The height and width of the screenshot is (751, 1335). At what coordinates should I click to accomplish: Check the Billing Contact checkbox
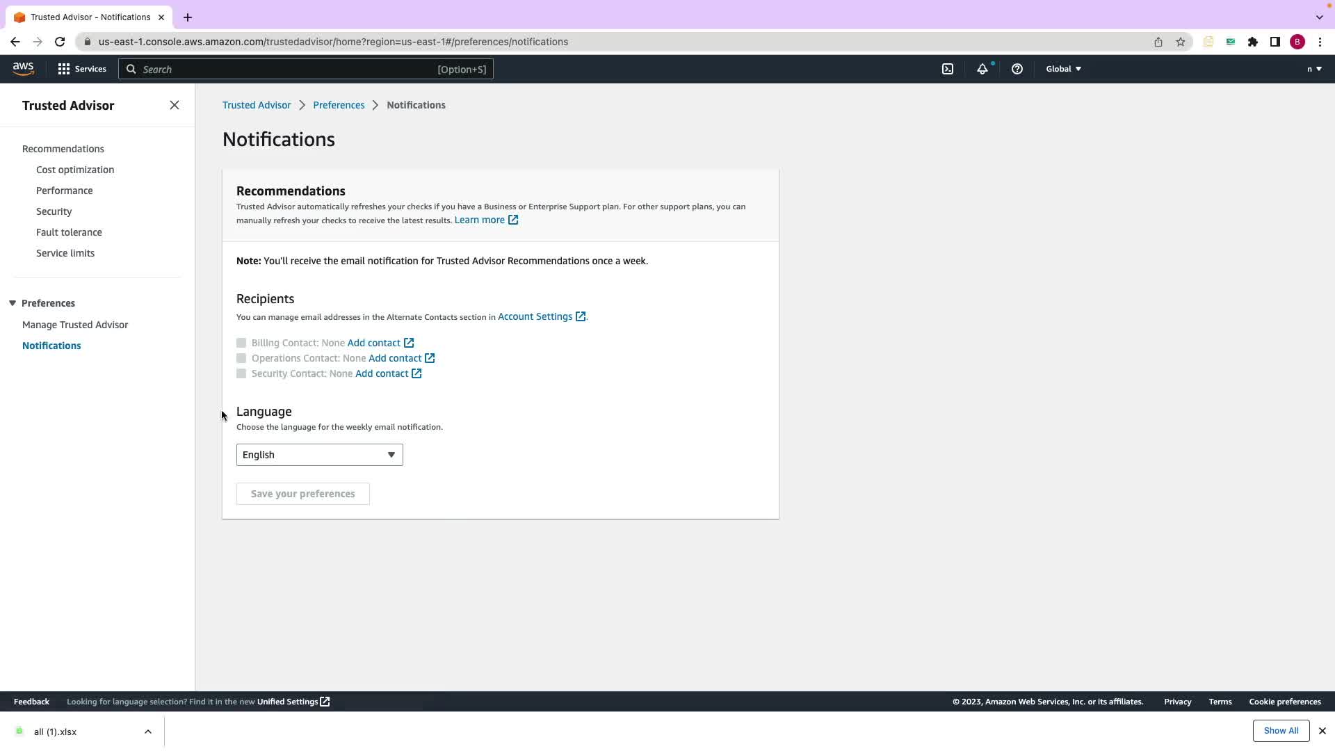(241, 343)
